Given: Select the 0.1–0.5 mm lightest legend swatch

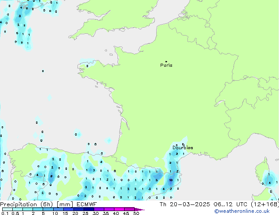Looking at the screenshot, I should tap(7, 209).
